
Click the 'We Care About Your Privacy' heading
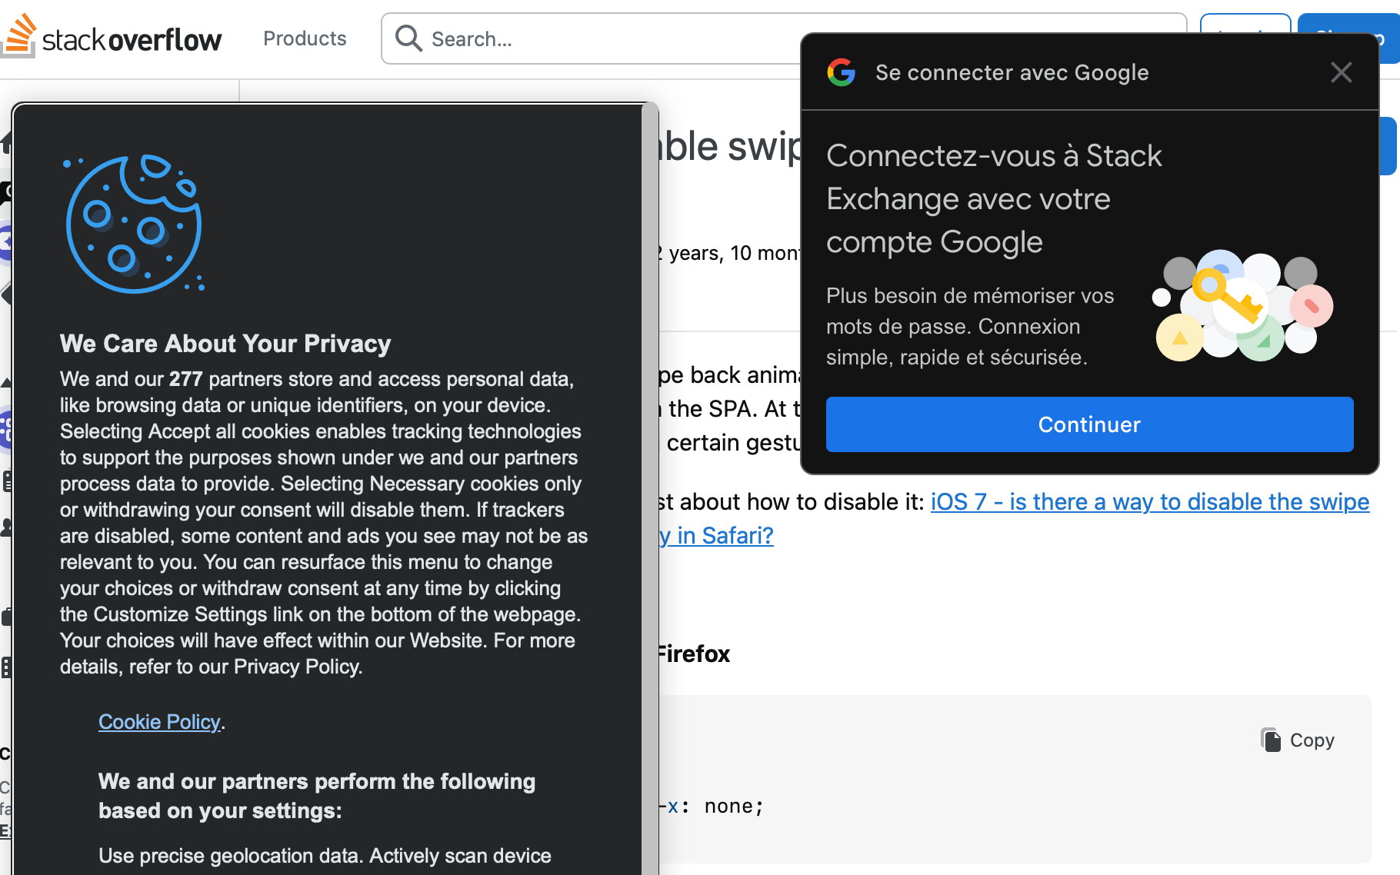[225, 344]
